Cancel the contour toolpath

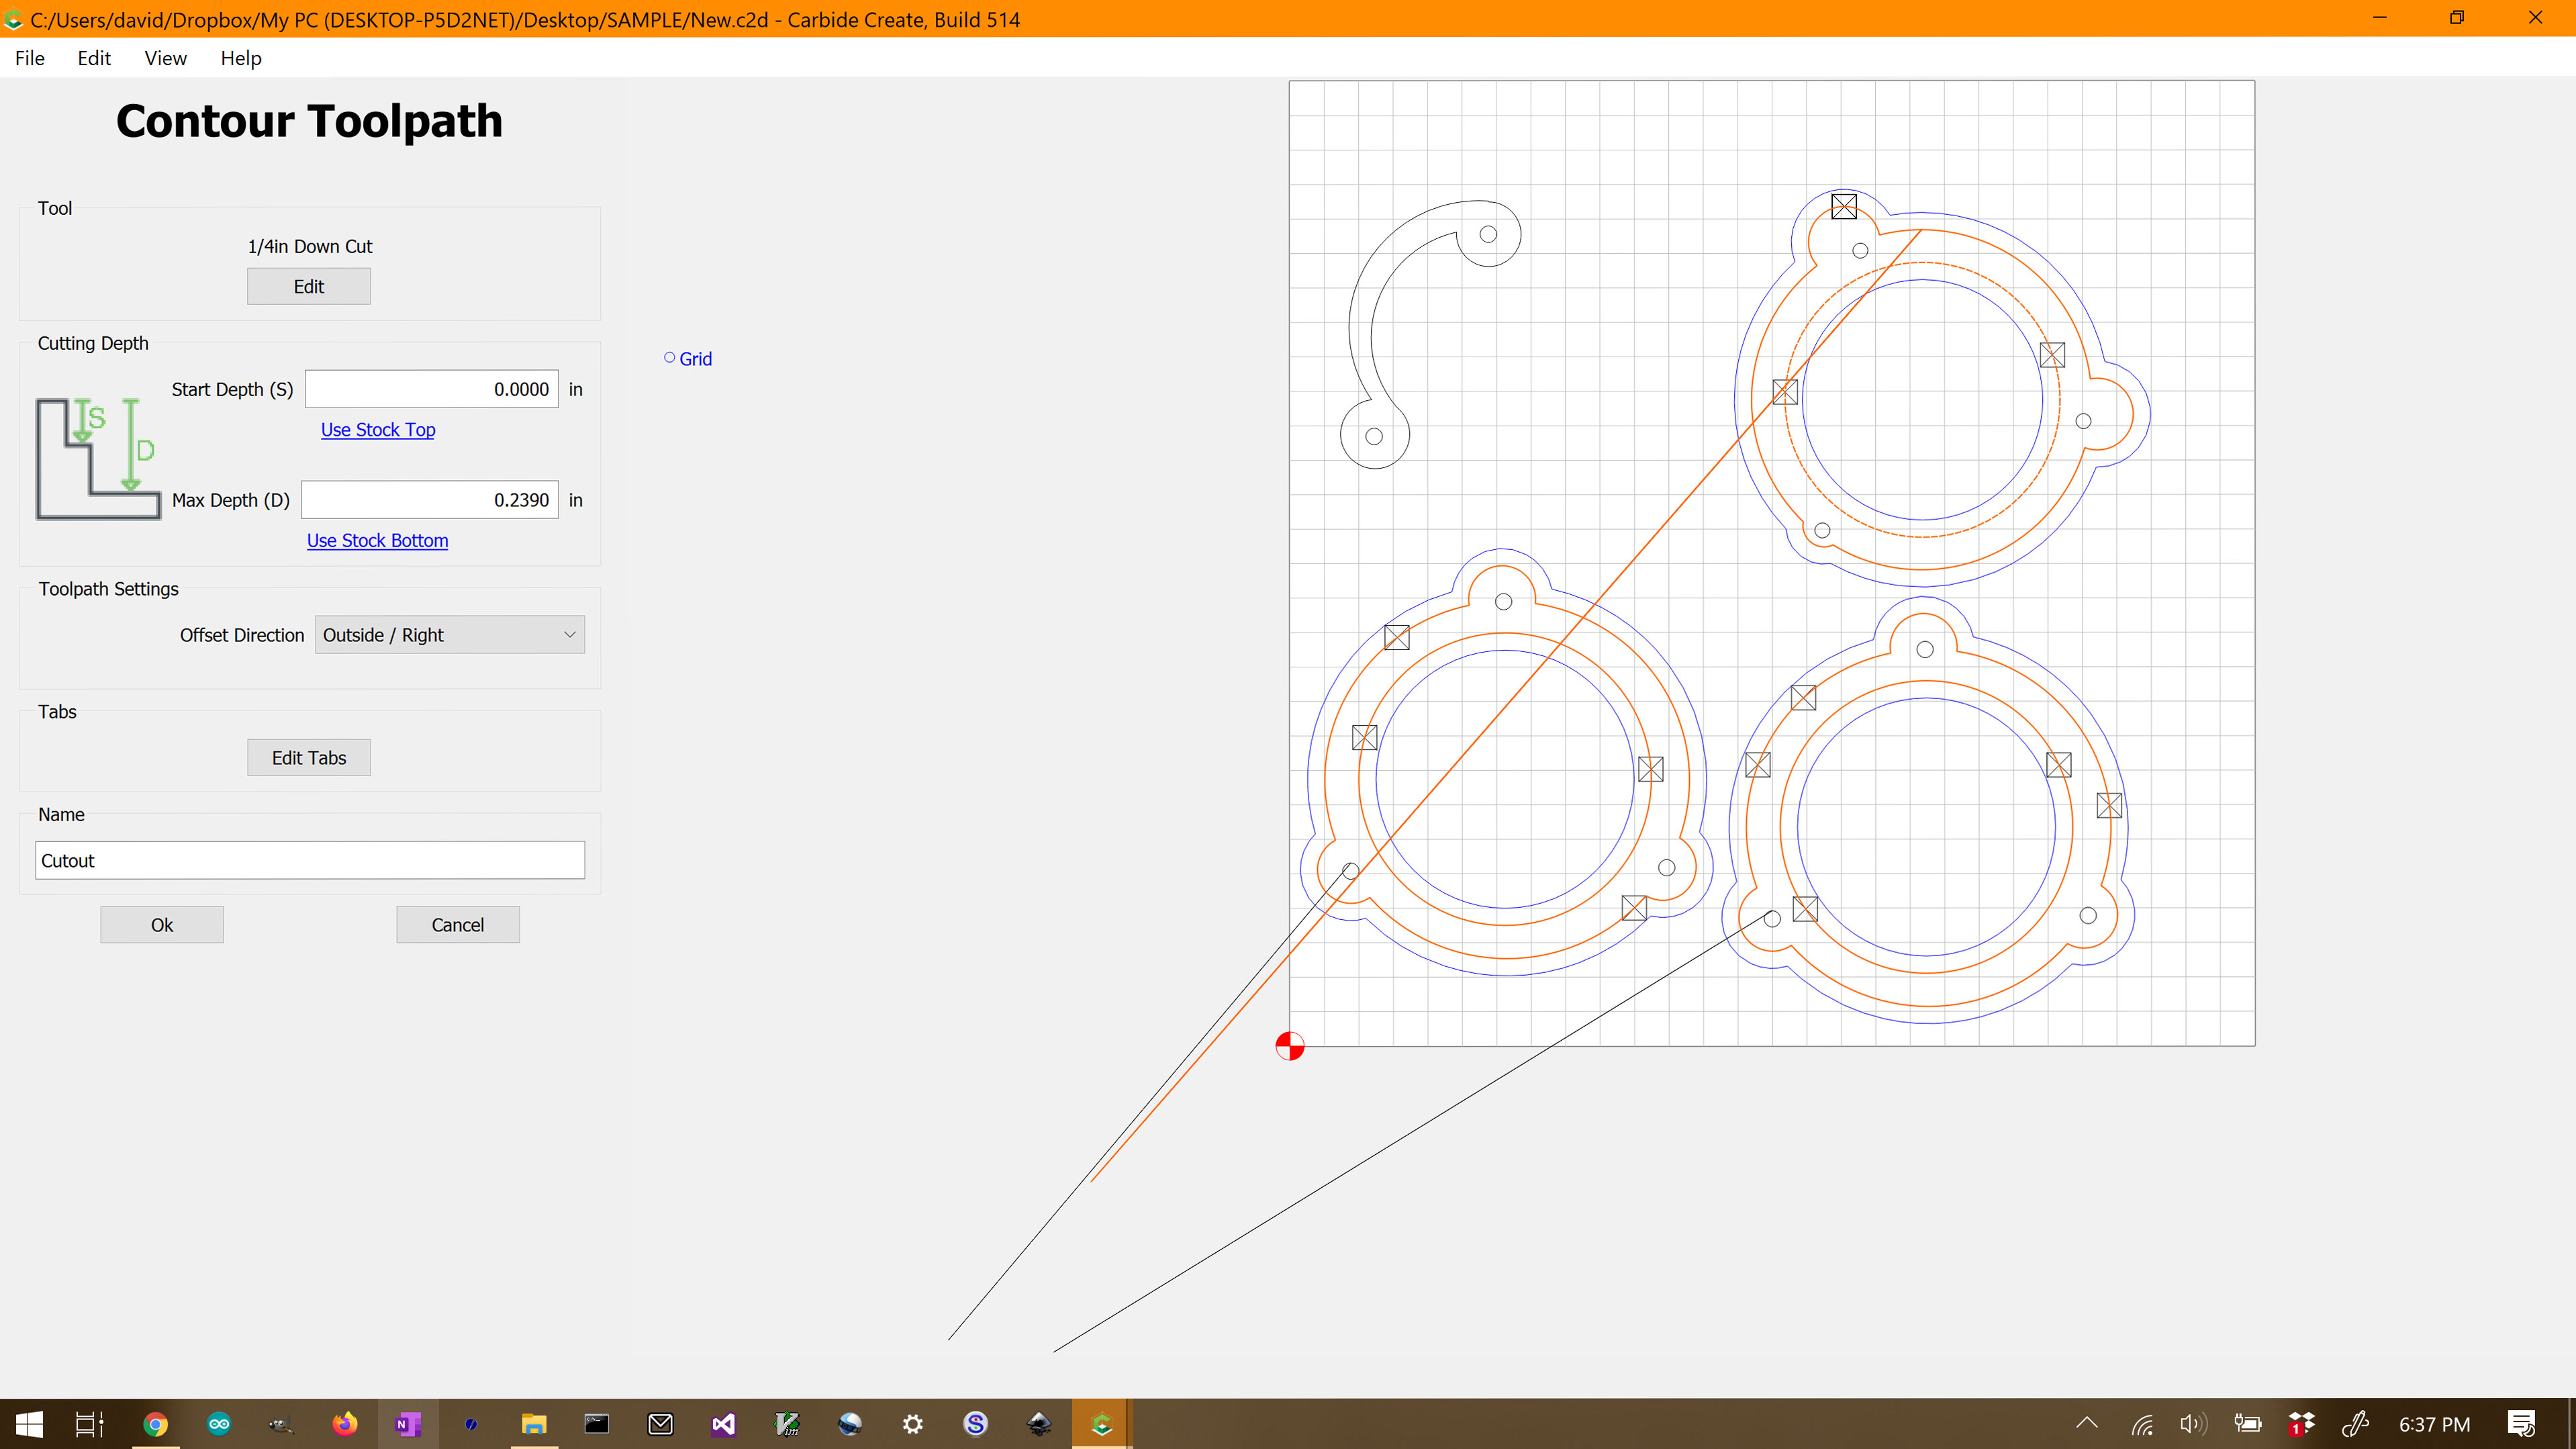tap(458, 924)
